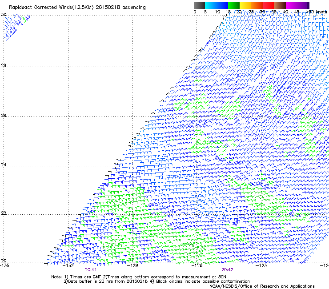Image resolution: width=329 pixels, height=289 pixels.
Task: Click the note 'Data buffer is 22 hrs'
Action: tap(91, 281)
